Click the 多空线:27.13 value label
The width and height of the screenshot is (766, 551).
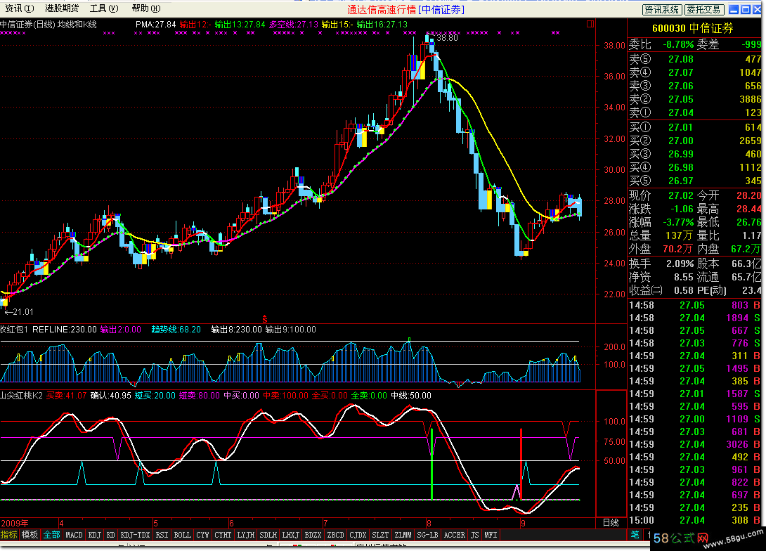[294, 24]
